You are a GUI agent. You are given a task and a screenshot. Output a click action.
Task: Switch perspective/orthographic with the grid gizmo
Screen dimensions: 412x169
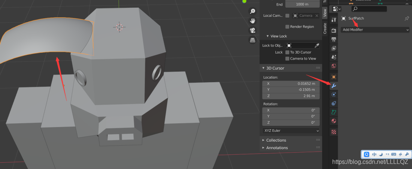click(252, 40)
